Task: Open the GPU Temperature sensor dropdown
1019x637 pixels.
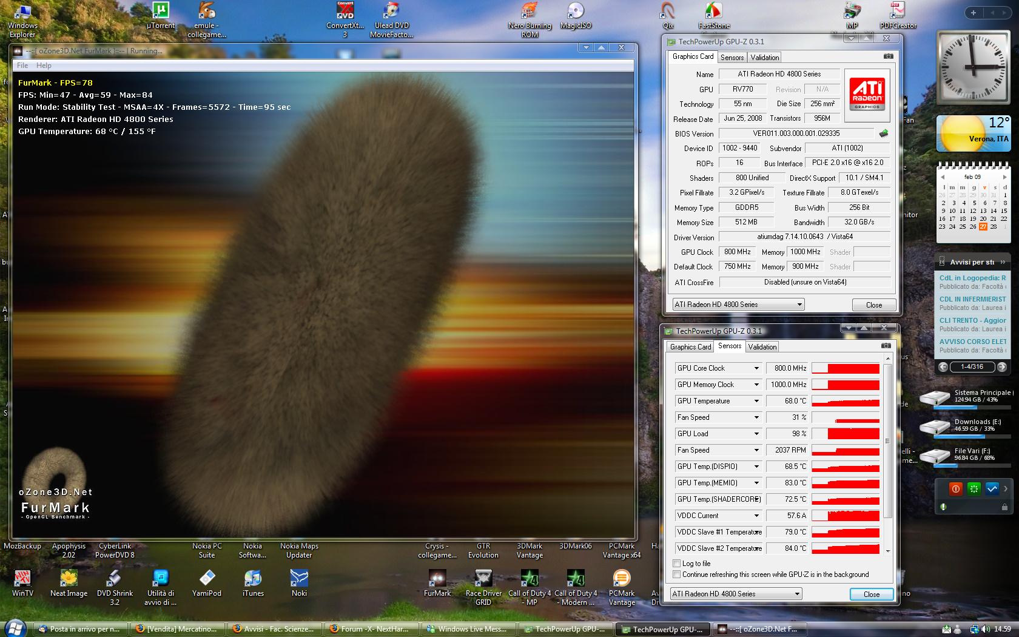Action: pyautogui.click(x=756, y=401)
